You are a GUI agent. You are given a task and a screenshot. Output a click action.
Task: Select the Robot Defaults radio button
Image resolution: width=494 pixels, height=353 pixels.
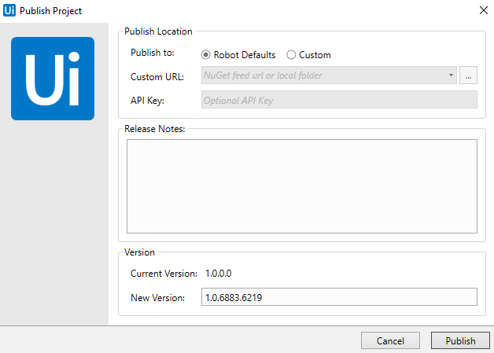tap(207, 55)
